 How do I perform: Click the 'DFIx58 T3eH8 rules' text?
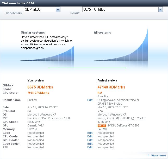click(x=110, y=104)
